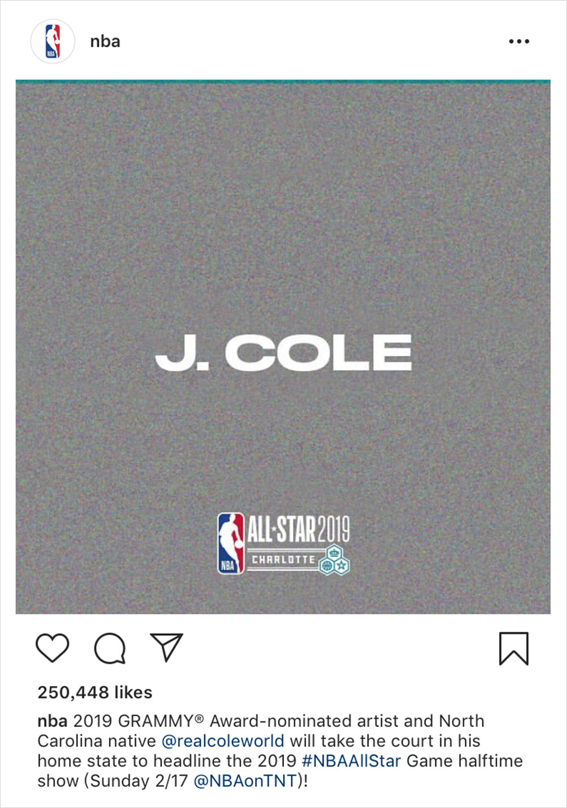Screen dimensions: 567x808
Task: View the 250,448 likes list
Action: pyautogui.click(x=95, y=692)
